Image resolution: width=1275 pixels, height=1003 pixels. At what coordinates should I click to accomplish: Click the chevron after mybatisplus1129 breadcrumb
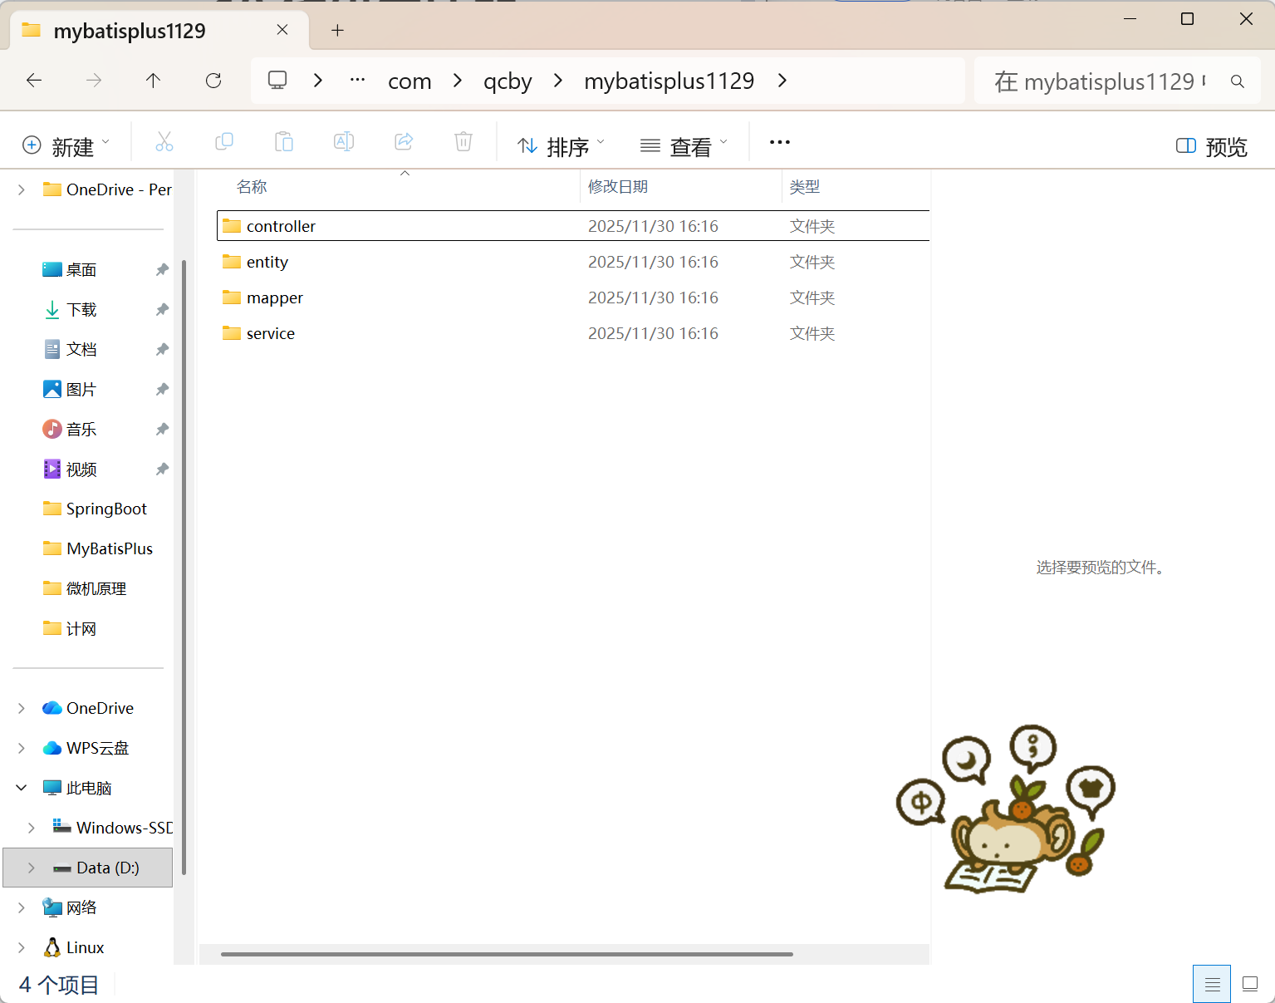(782, 81)
